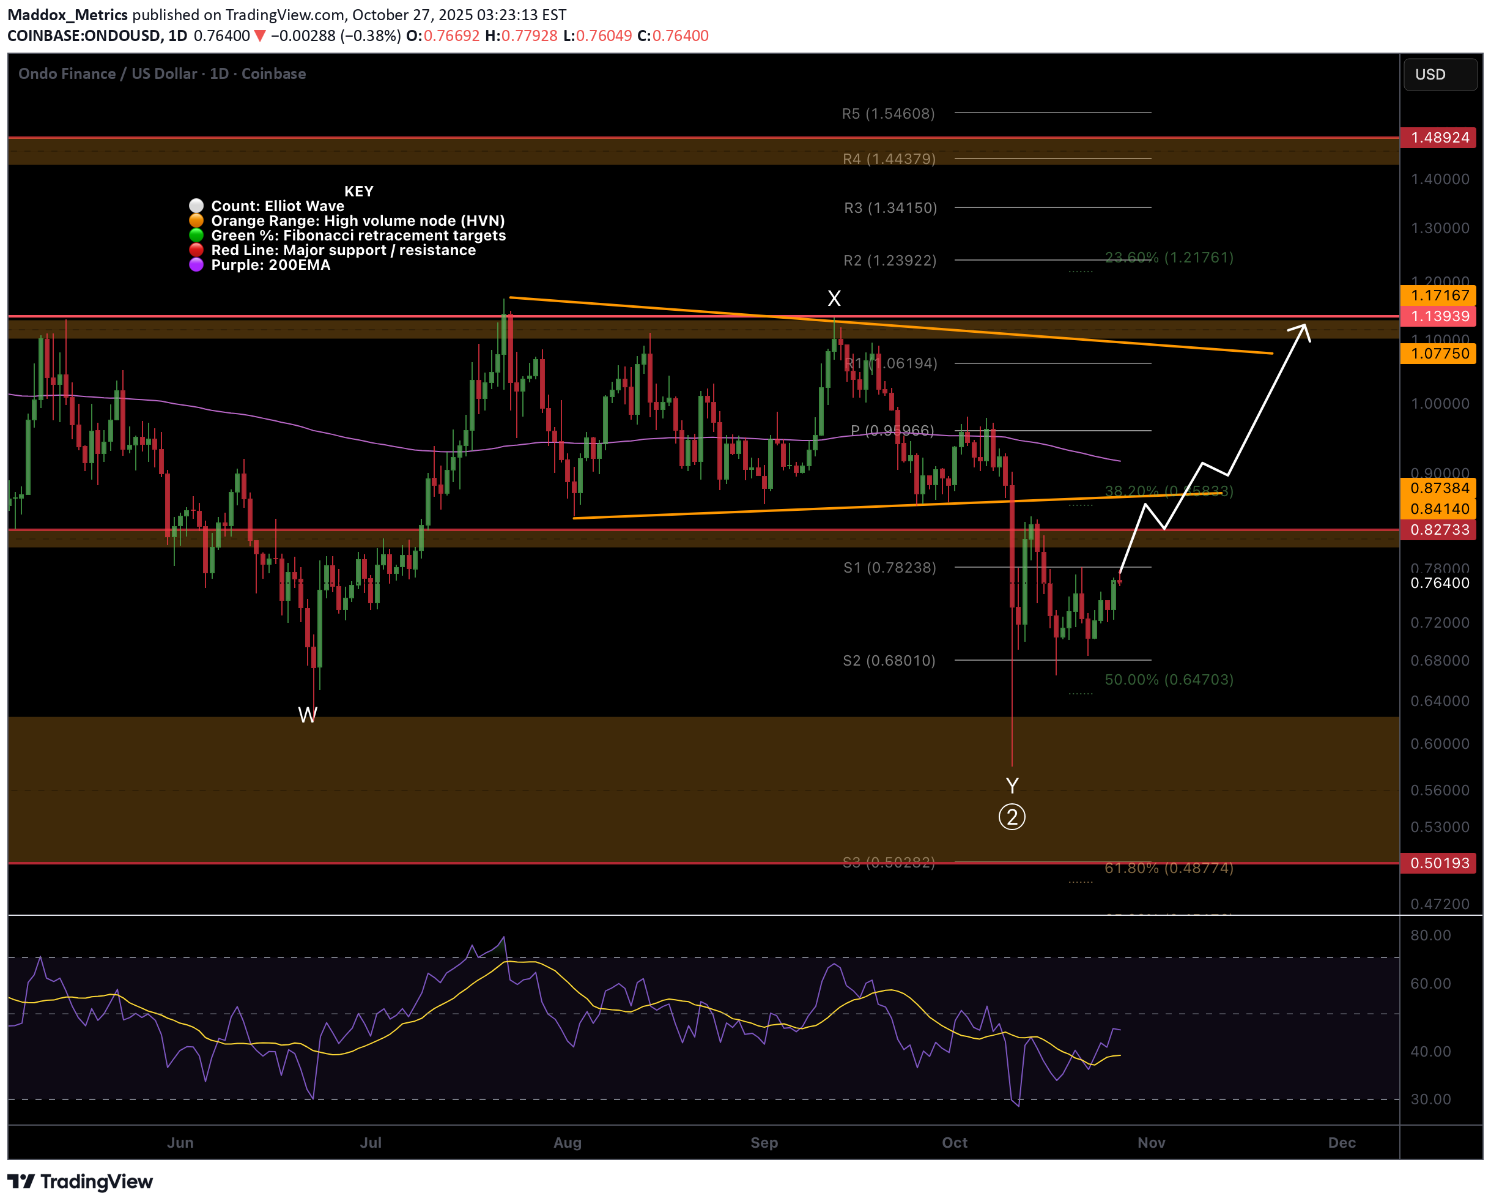Click the TradingView logo
Viewport: 1491px width, 1204px height.
pos(80,1181)
